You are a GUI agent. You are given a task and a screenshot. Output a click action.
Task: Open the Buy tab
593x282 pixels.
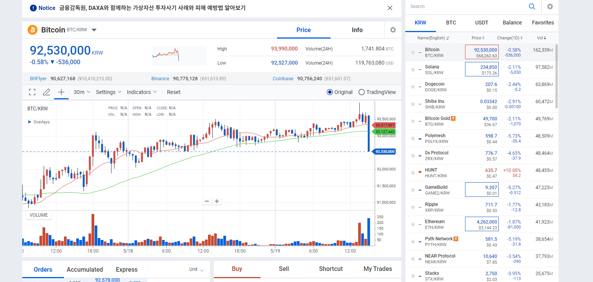(x=237, y=269)
